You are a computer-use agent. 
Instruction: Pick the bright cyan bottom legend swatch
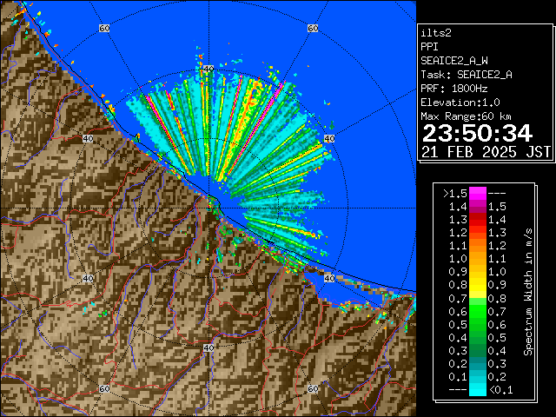pos(478,389)
